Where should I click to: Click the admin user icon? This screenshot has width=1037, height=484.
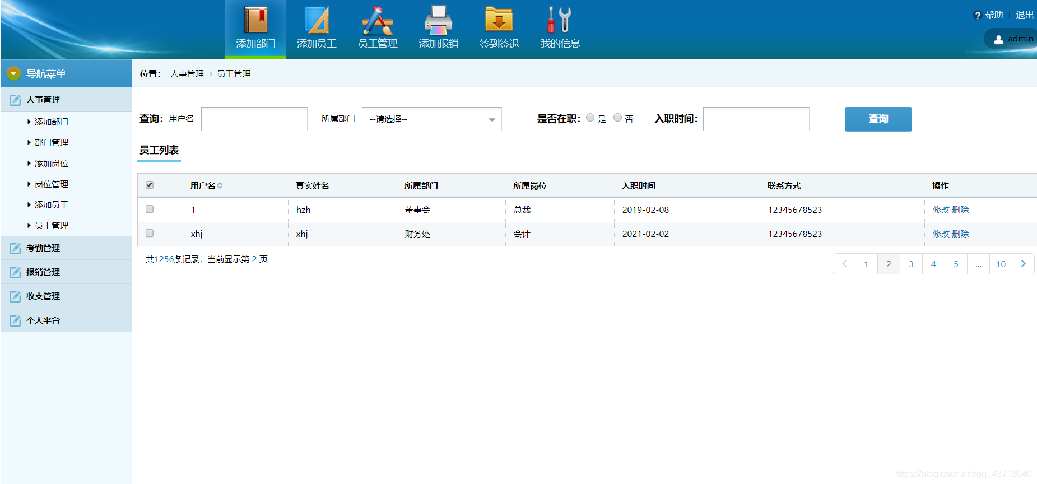point(998,39)
